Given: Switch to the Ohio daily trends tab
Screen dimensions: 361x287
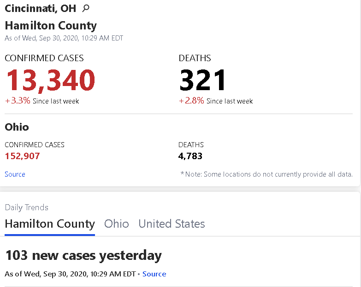Looking at the screenshot, I should 117,224.
